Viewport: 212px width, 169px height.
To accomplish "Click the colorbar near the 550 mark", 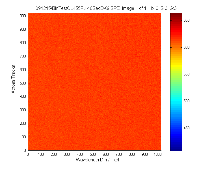I will tap(176, 74).
